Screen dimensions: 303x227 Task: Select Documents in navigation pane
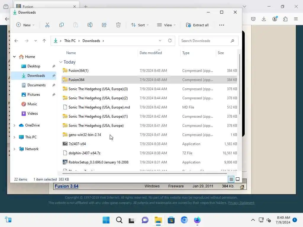34,85
